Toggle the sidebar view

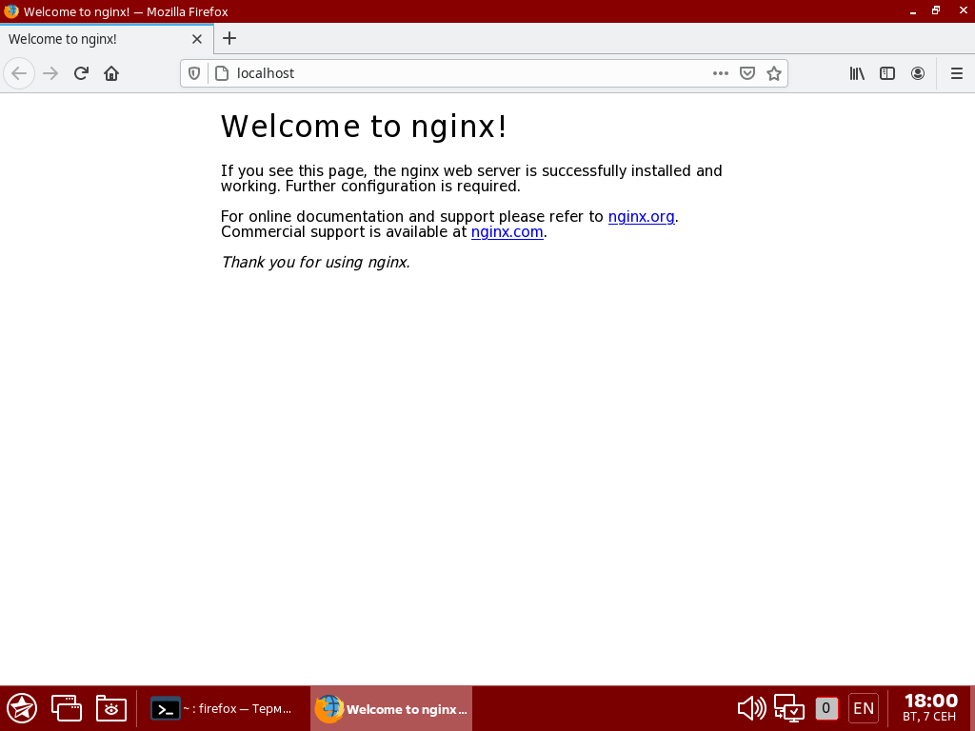pyautogui.click(x=887, y=73)
